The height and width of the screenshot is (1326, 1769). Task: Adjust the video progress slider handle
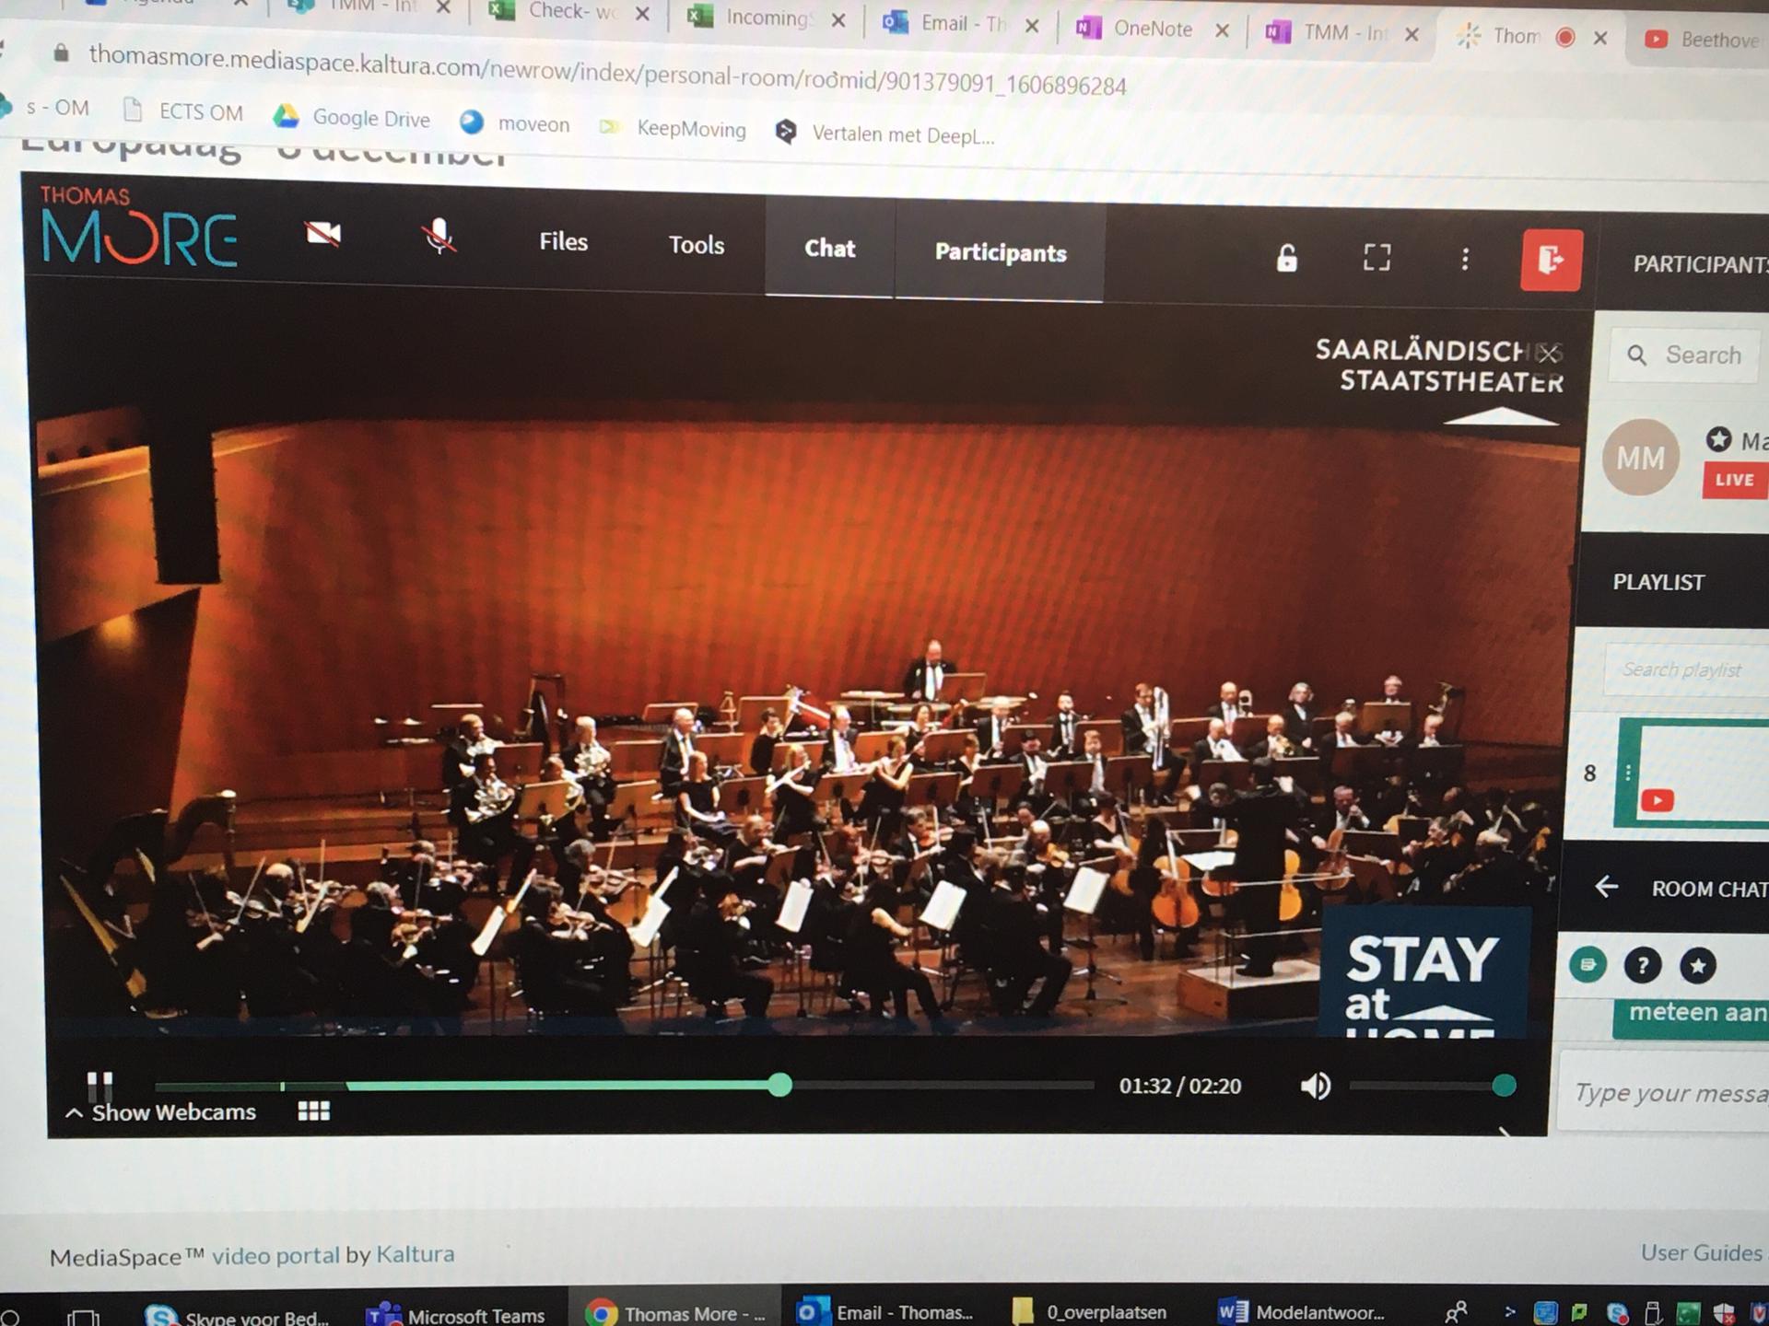pyautogui.click(x=779, y=1085)
